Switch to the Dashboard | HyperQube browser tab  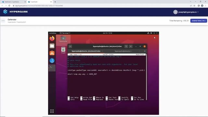pyautogui.click(x=14, y=2)
